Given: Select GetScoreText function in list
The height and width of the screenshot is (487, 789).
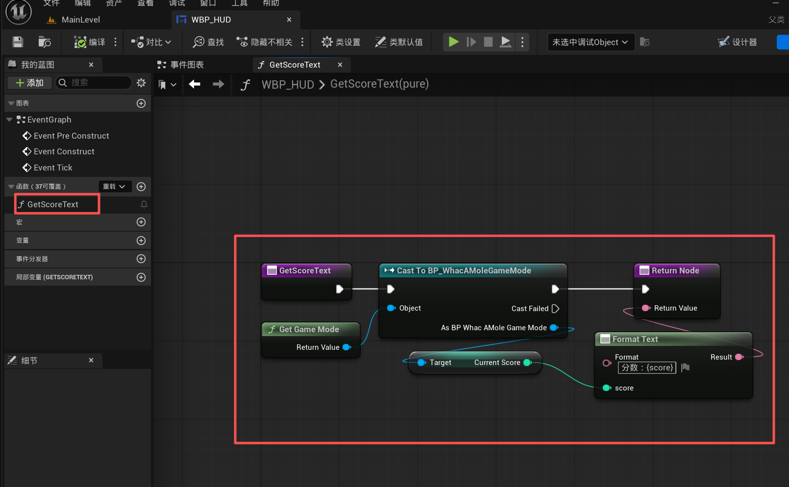Looking at the screenshot, I should click(x=52, y=204).
